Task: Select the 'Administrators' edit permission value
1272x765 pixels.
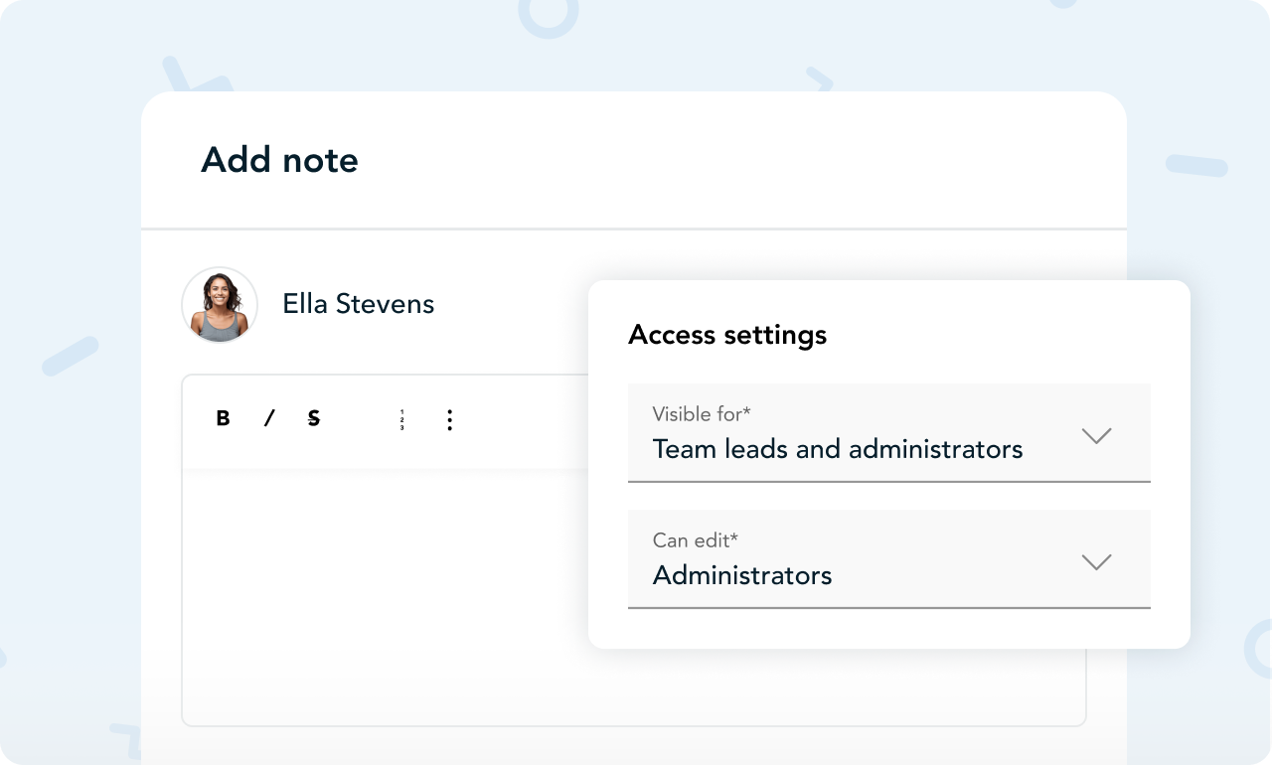Action: (x=742, y=575)
